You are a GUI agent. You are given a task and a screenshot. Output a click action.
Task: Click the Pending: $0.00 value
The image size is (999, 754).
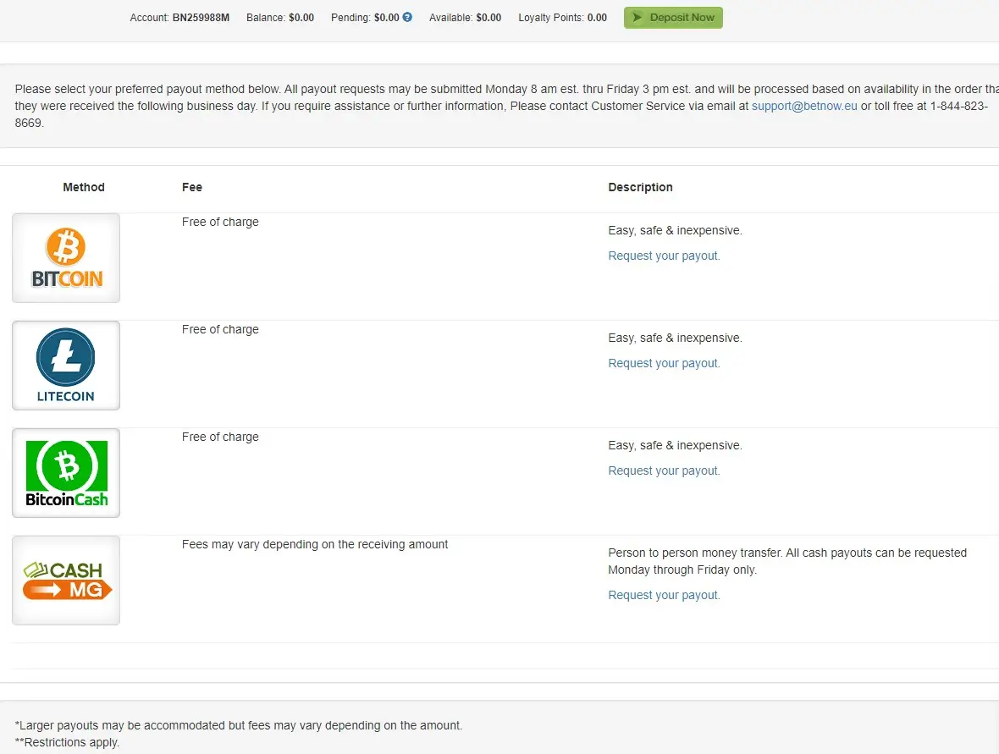(387, 18)
